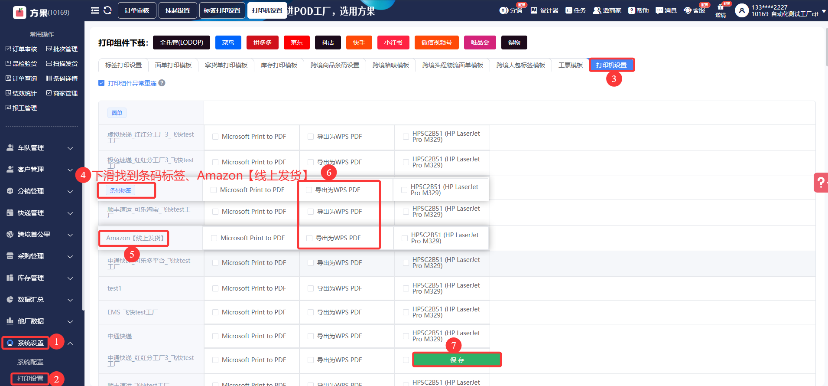Click the 客户管理 sidebar icon

(x=10, y=170)
